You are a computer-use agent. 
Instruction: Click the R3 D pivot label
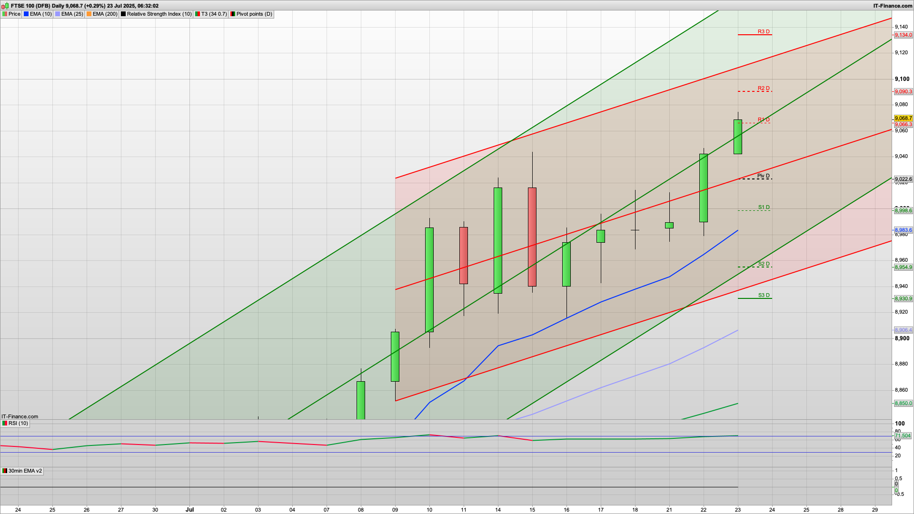764,31
